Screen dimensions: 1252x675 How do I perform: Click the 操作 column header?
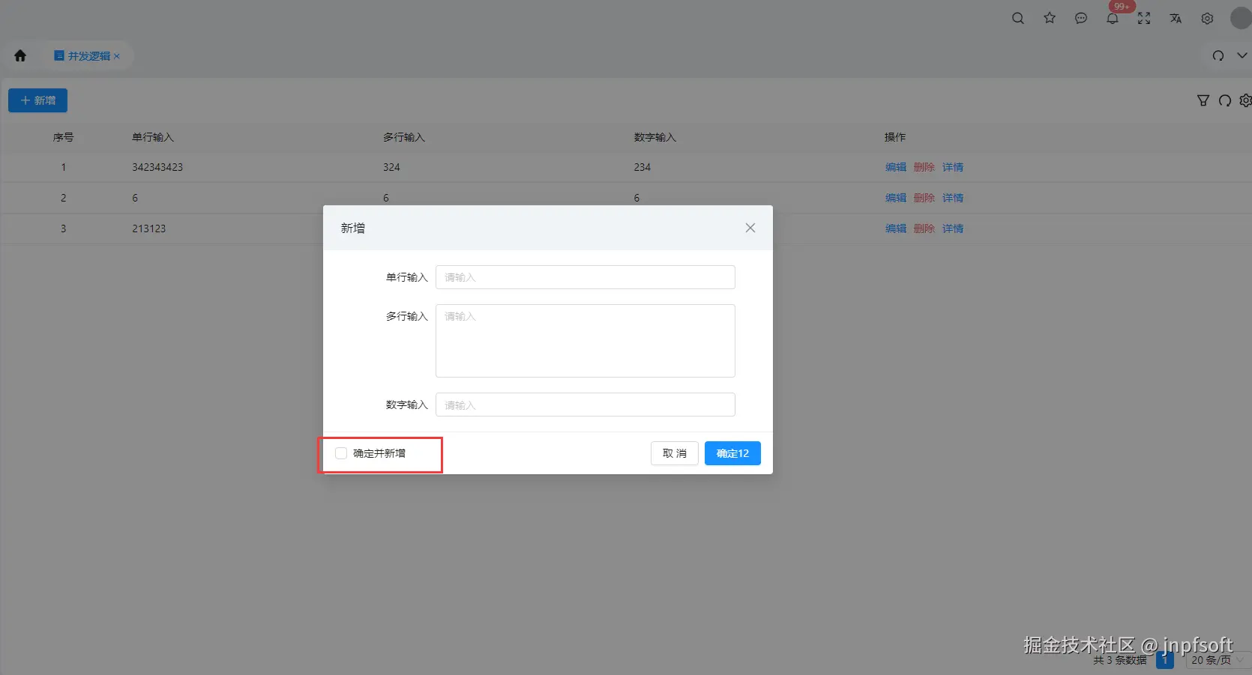[x=895, y=137]
